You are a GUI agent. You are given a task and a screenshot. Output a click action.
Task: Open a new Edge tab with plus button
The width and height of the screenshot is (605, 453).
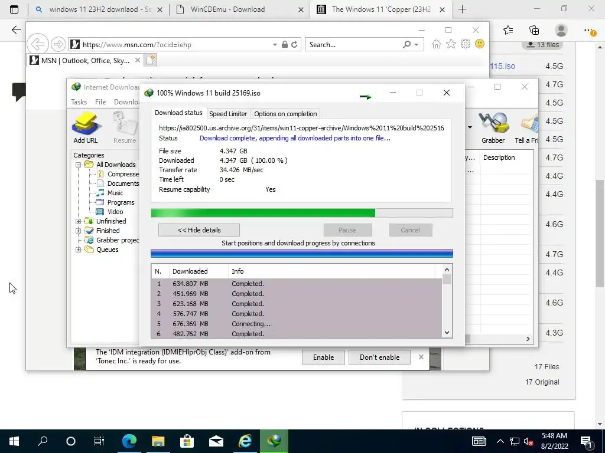coord(462,9)
